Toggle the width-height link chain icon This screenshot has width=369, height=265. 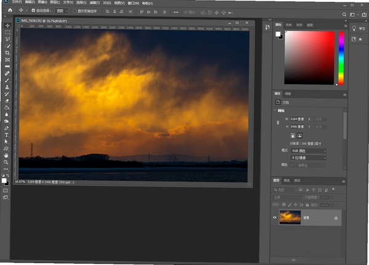point(278,123)
